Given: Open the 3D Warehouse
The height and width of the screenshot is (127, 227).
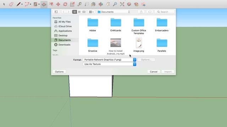Looking at the screenshot, I should click(129, 4).
